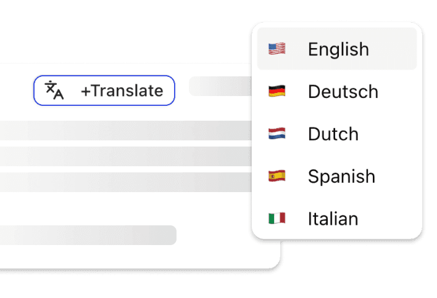Select English from the language list

pos(338,49)
